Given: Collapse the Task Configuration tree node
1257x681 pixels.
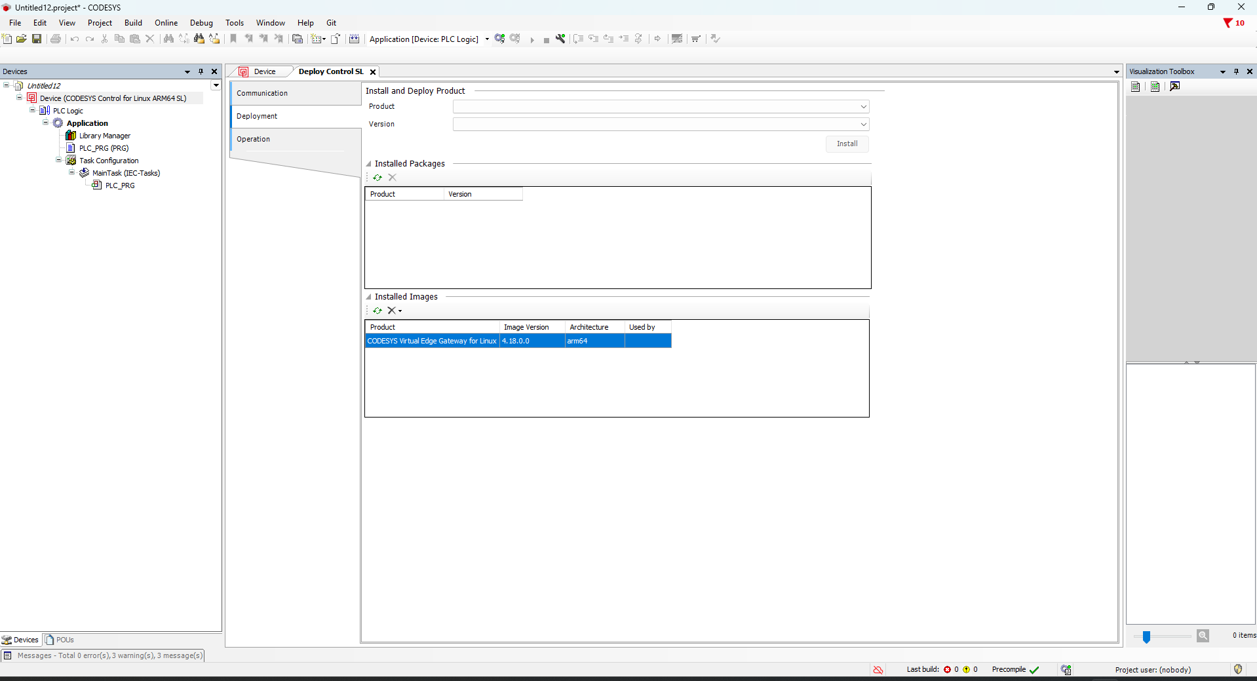Looking at the screenshot, I should point(58,161).
